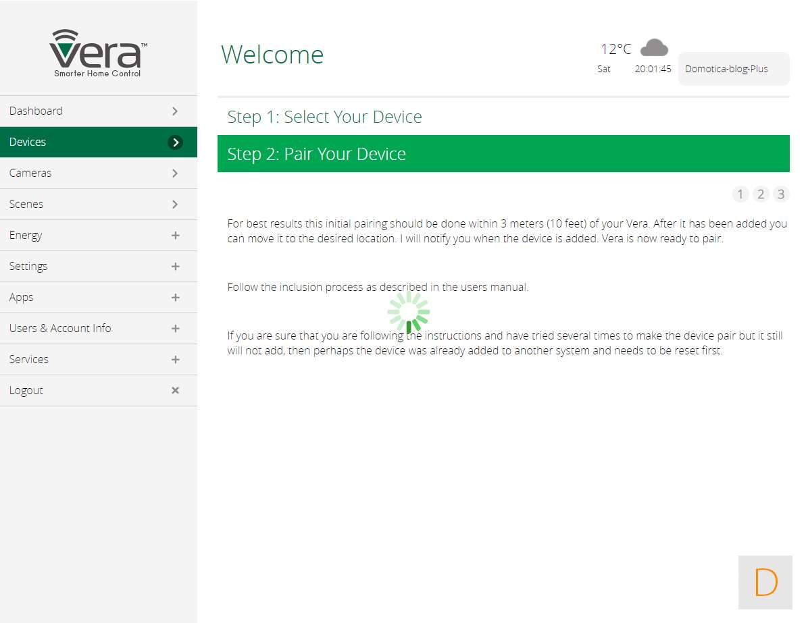The image size is (806, 623).
Task: Expand the Services plus sign
Action: coord(175,360)
